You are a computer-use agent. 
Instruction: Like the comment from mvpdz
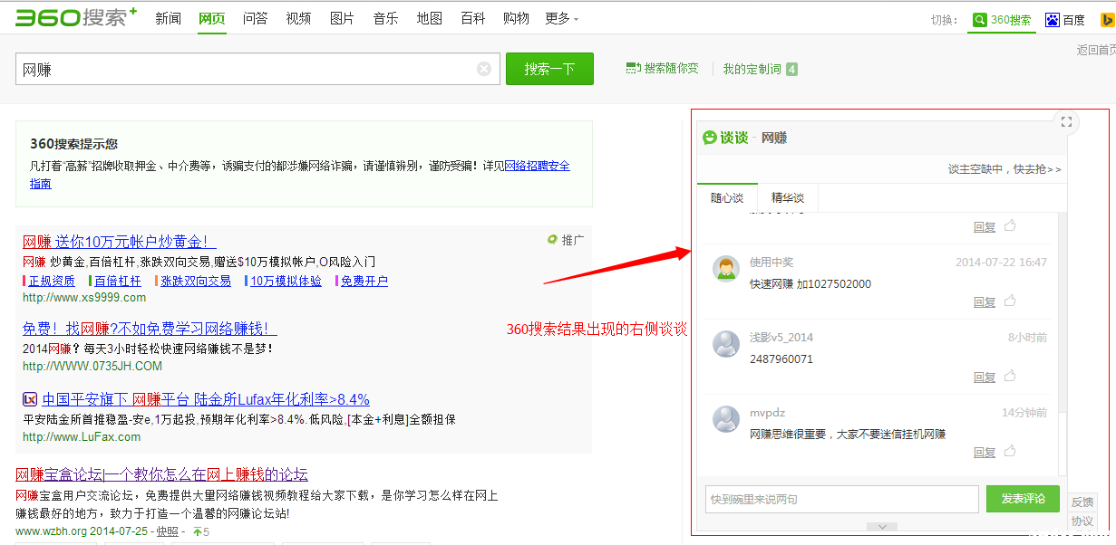(x=1009, y=452)
